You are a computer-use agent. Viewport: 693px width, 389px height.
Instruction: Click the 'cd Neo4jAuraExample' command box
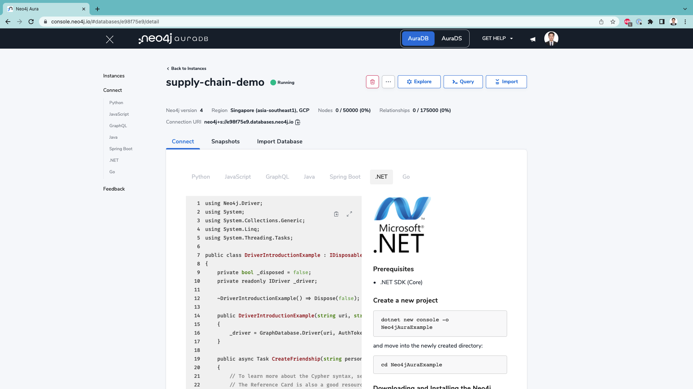(x=440, y=365)
